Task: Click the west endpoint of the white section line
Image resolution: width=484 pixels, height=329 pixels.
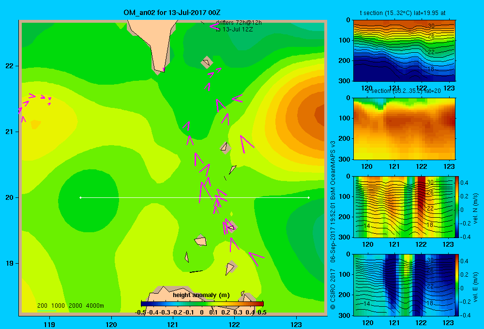Action: 80,197
